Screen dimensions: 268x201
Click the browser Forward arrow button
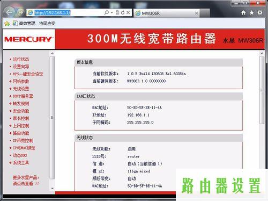tap(20, 12)
